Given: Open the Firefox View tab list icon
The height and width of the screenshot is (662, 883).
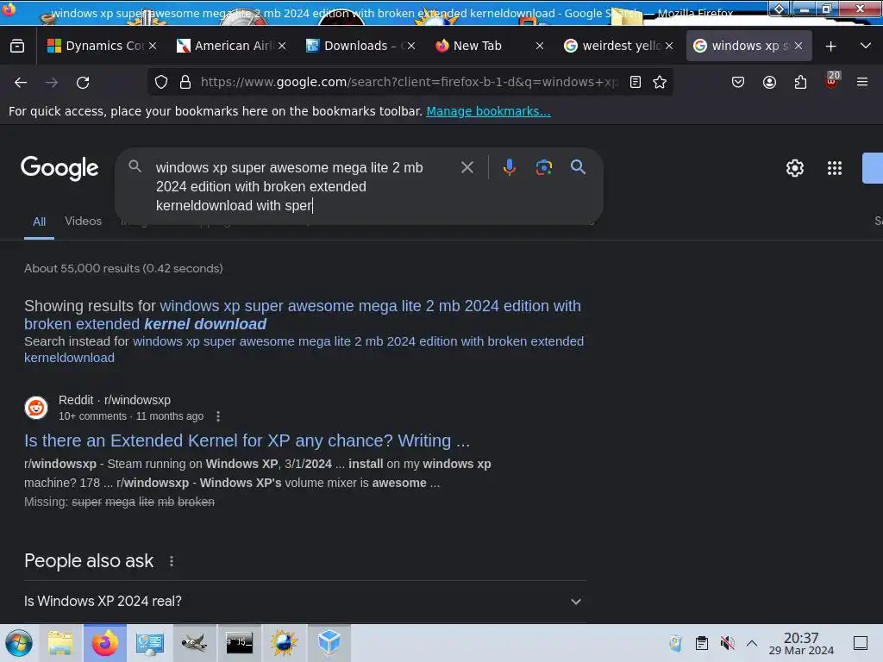Looking at the screenshot, I should coord(17,47).
